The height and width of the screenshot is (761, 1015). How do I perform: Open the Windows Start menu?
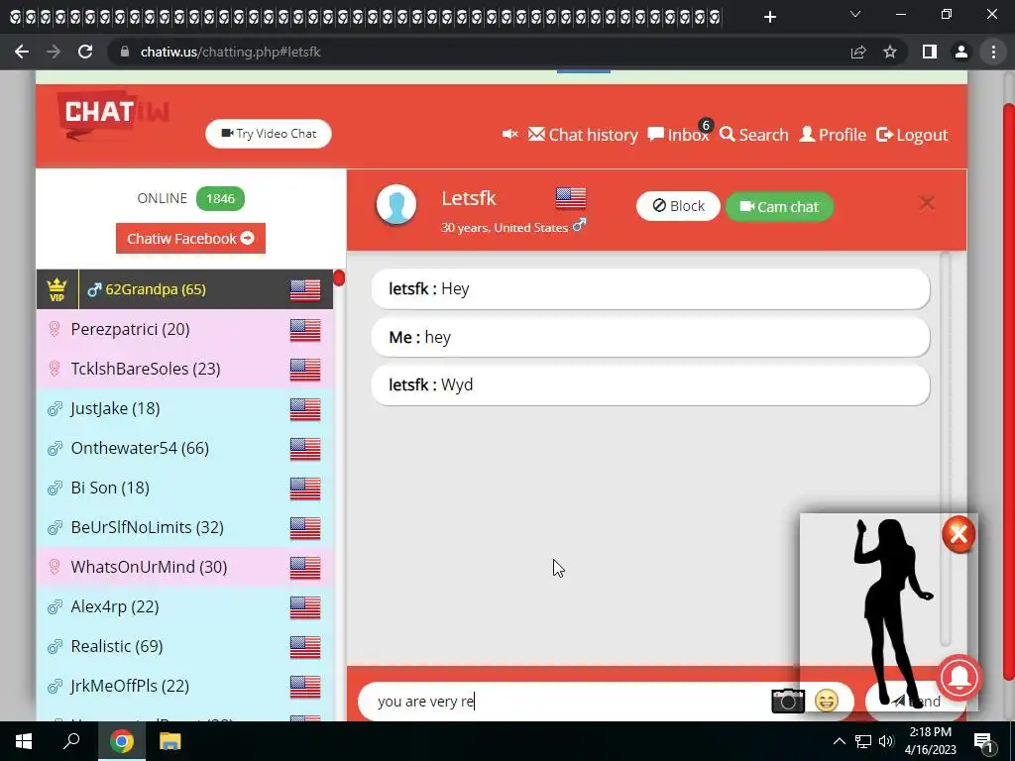tap(24, 741)
